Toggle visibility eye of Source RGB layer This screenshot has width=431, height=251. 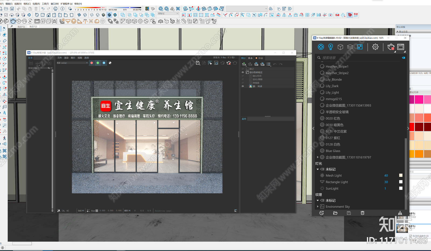click(243, 86)
